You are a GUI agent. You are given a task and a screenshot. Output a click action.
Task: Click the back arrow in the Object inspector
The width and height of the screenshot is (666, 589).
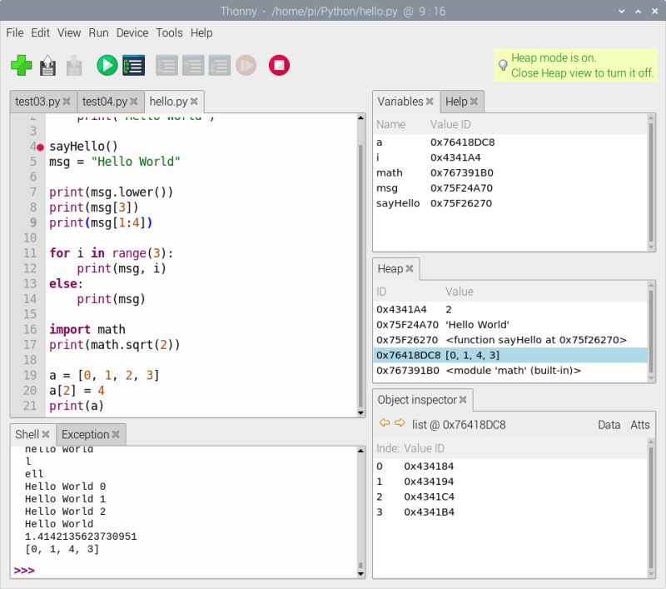click(383, 424)
